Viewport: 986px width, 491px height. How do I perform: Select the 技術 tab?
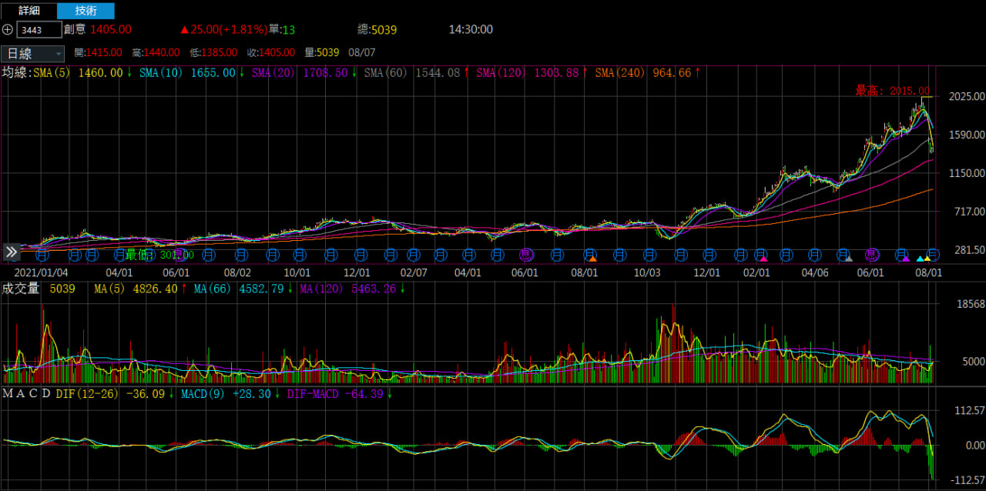[86, 11]
